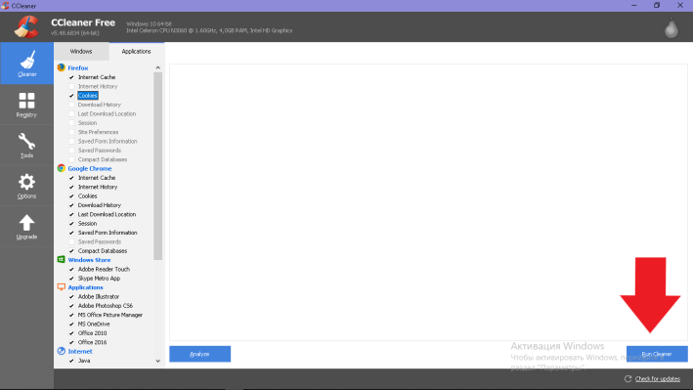The height and width of the screenshot is (390, 693).
Task: Select Chrome Session entry
Action: point(88,223)
